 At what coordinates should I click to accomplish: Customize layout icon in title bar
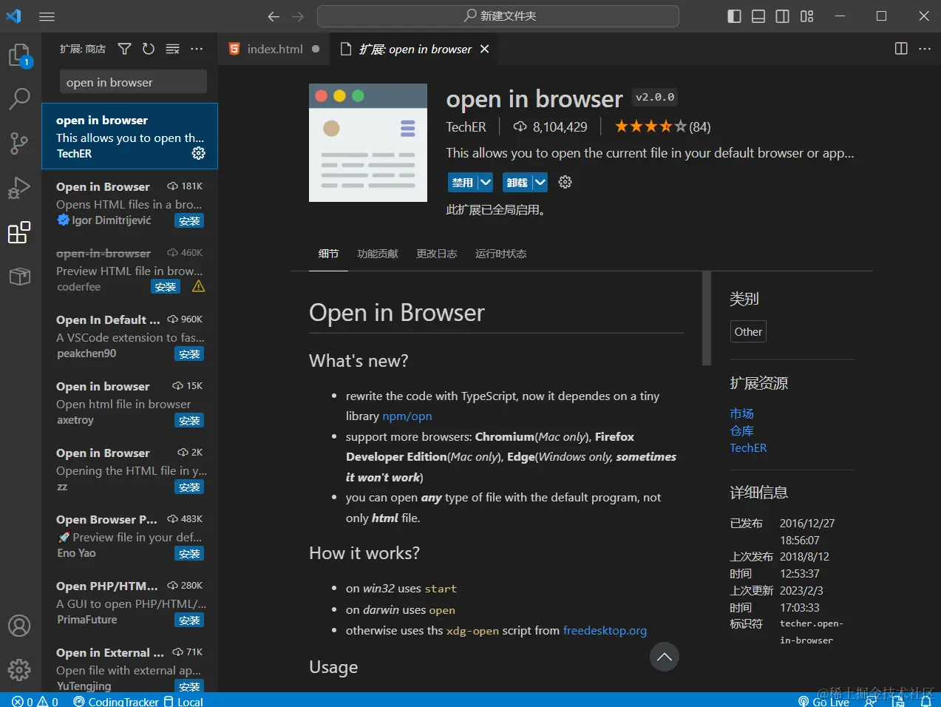pyautogui.click(x=807, y=16)
